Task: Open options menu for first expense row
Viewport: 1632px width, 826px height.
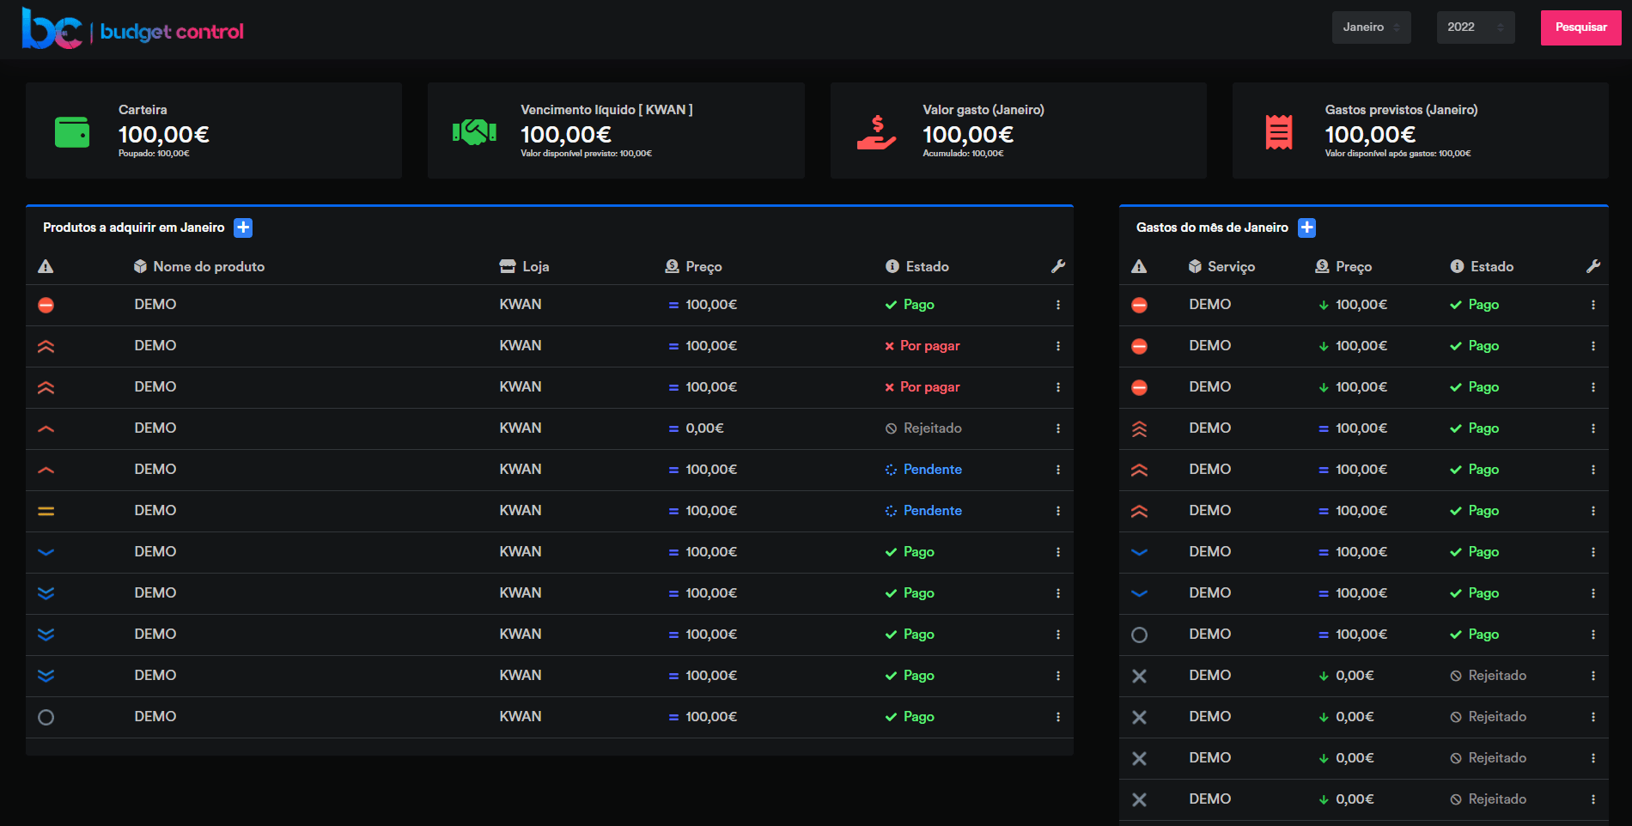Action: [x=1592, y=305]
